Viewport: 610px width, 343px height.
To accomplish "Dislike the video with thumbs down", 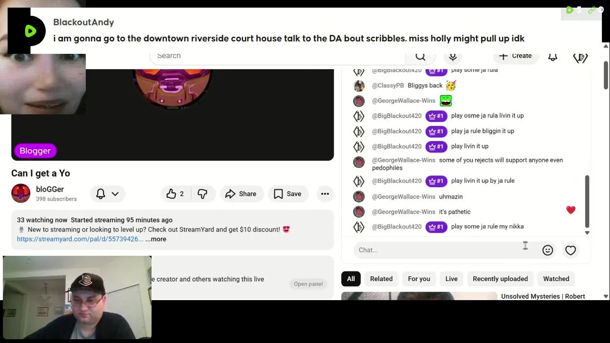I will [x=203, y=194].
